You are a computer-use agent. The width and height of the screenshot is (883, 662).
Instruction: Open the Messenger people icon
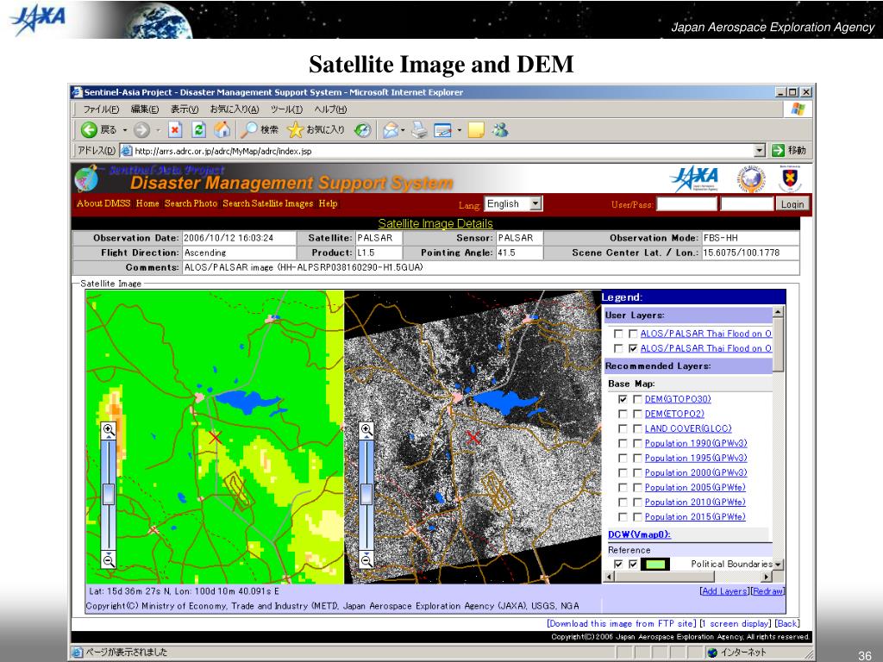pyautogui.click(x=499, y=130)
